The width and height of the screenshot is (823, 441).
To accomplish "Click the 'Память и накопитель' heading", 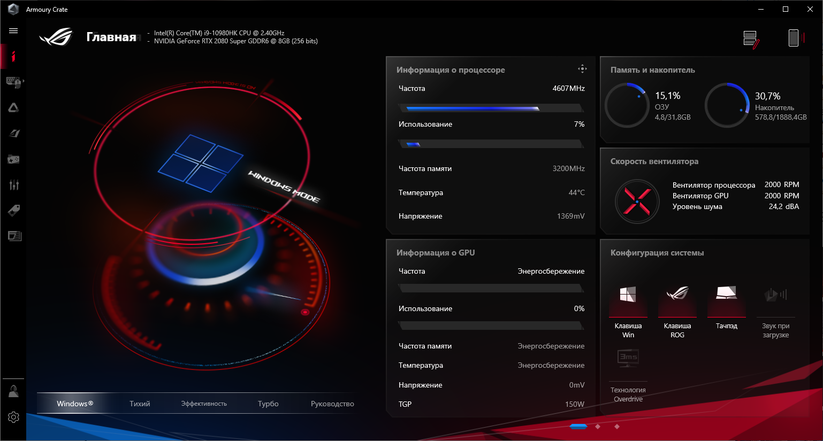I will pyautogui.click(x=653, y=70).
